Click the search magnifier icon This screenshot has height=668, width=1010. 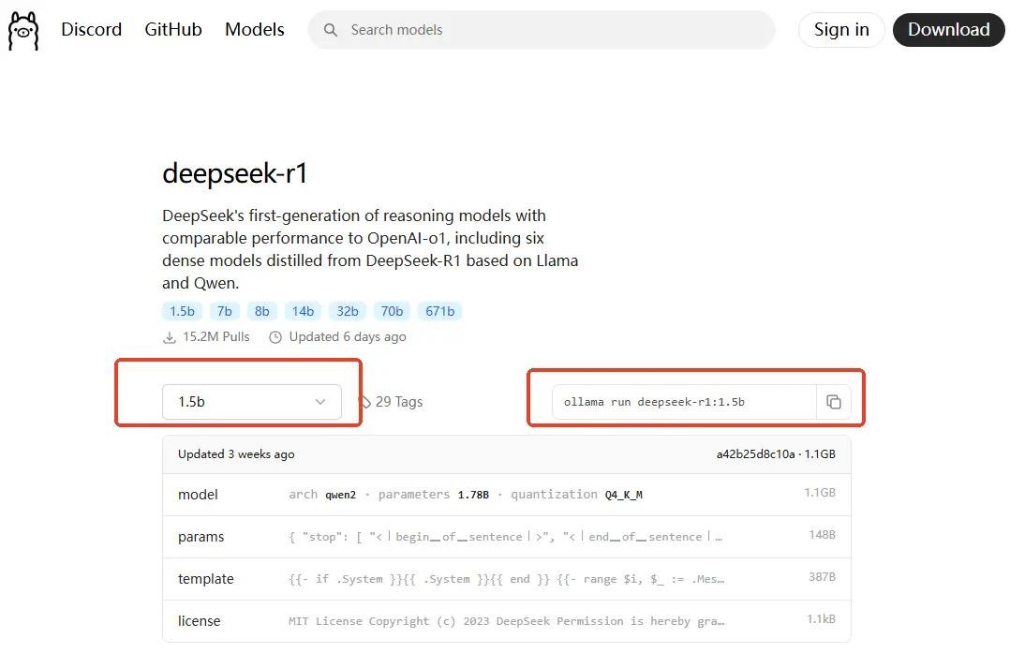[331, 30]
